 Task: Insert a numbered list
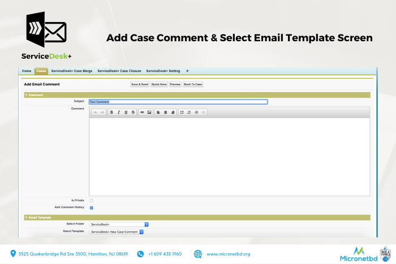tap(189, 112)
